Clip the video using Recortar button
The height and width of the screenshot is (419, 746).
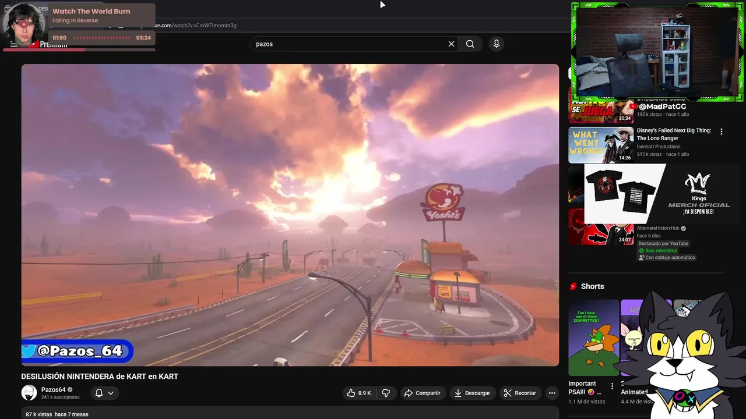coord(519,393)
